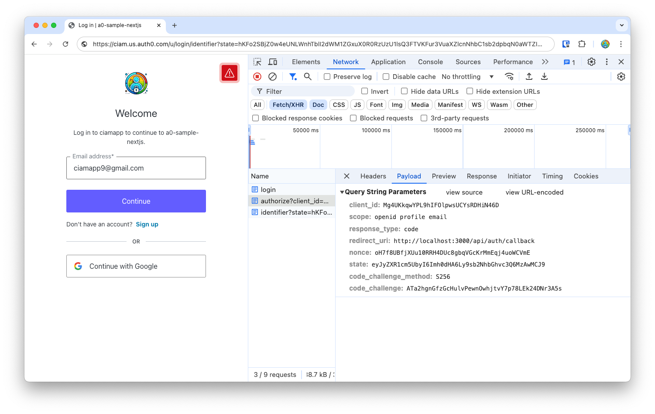Clear the network log
The height and width of the screenshot is (414, 655).
[272, 77]
